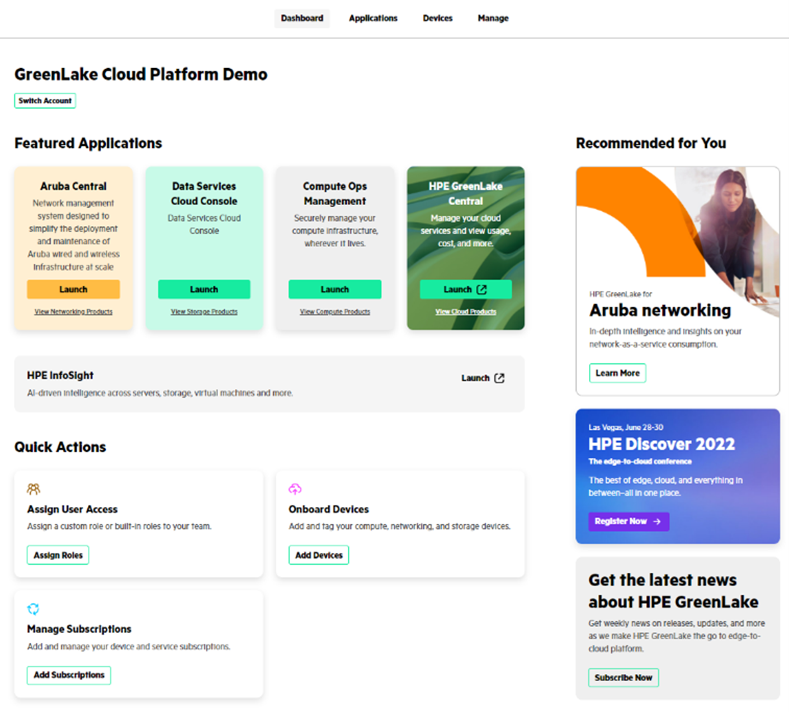Click the HPE Discover 2022 heading
This screenshot has width=789, height=712.
tap(662, 444)
